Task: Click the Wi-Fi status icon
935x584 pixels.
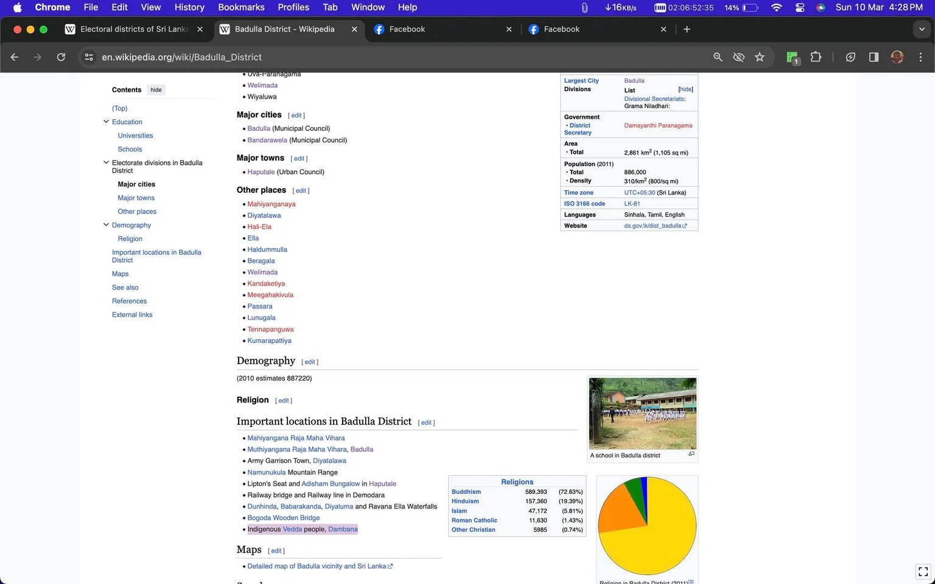Action: pos(776,7)
